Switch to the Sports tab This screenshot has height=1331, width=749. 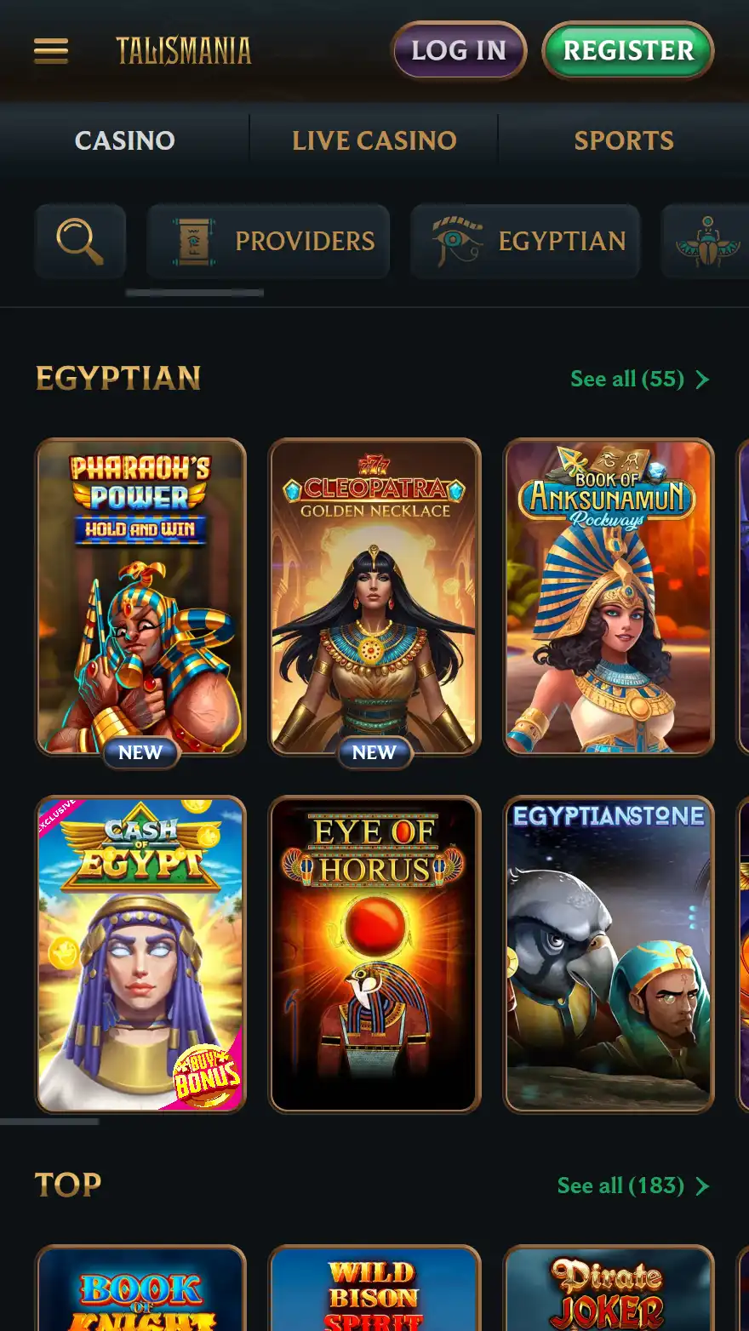click(x=624, y=140)
